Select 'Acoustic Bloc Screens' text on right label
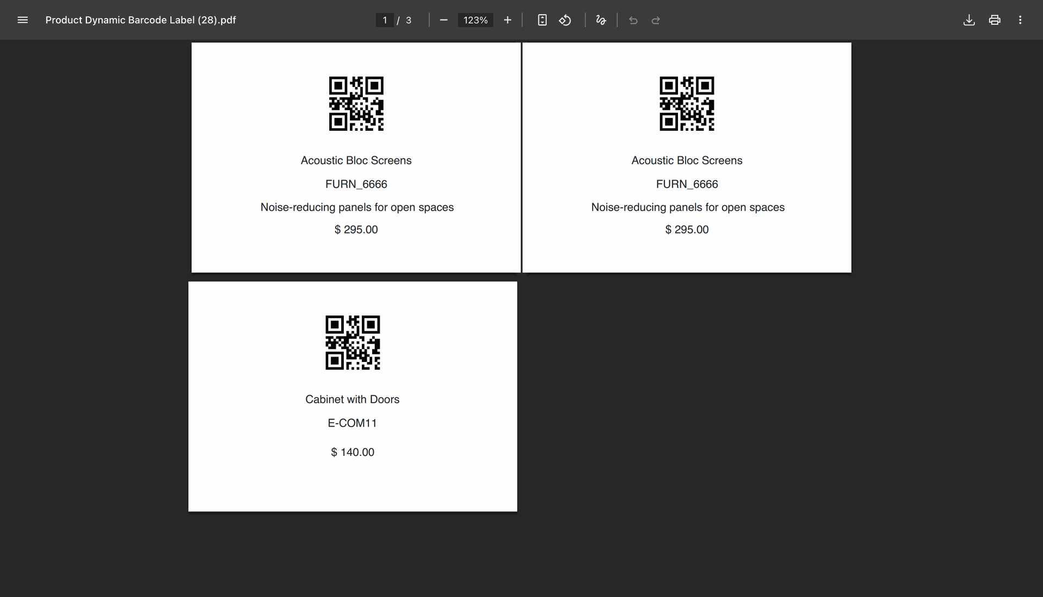This screenshot has height=597, width=1043. [x=687, y=161]
